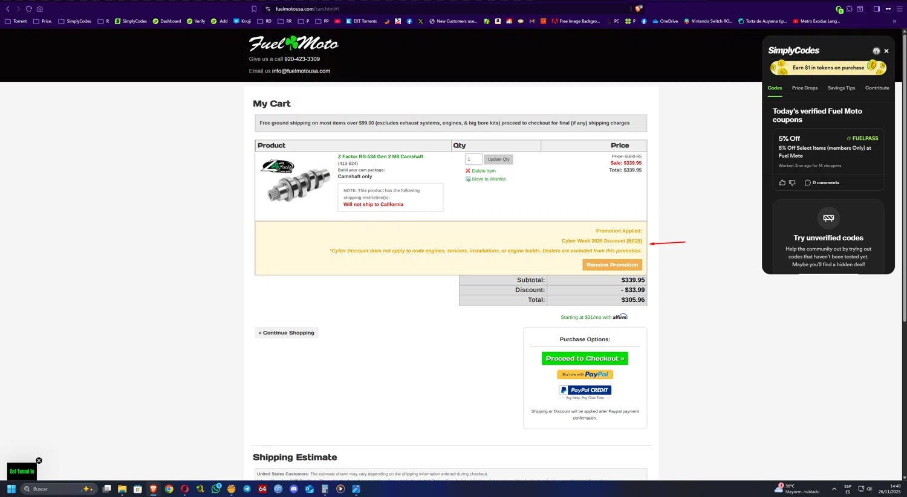This screenshot has width=907, height=497.
Task: Click the quantity input field
Action: point(473,159)
